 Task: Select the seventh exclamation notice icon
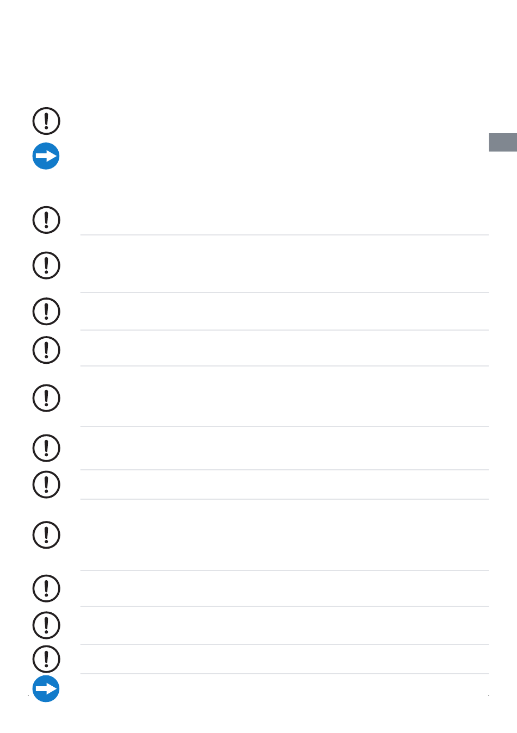46,448
